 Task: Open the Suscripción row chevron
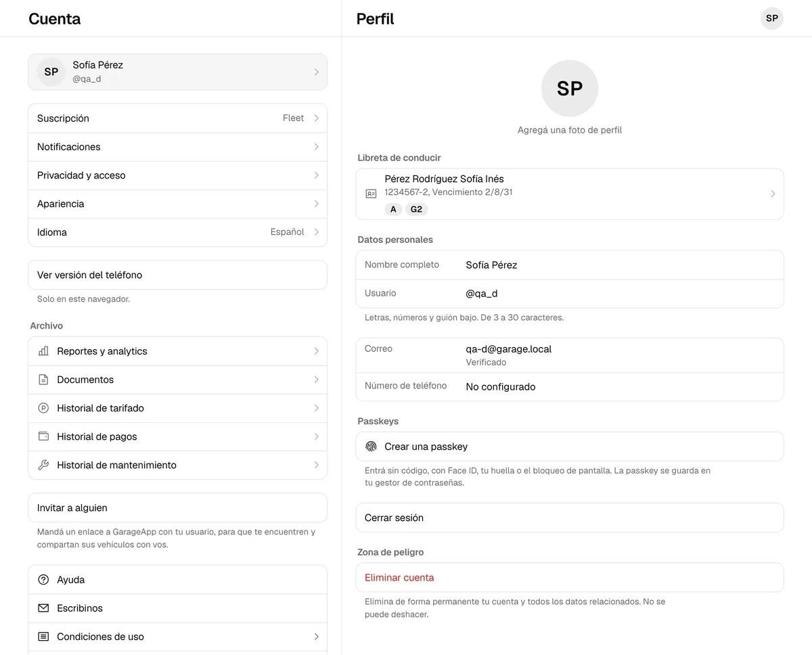point(316,118)
